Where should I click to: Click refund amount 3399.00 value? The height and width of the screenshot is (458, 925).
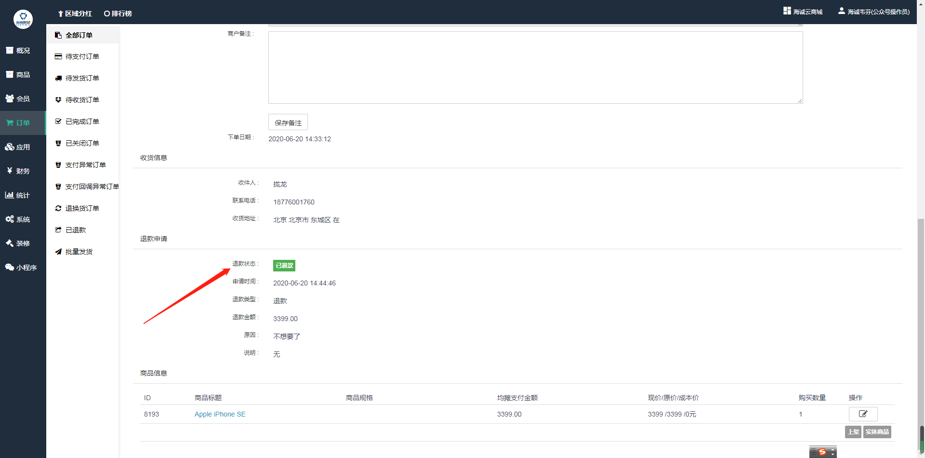coord(285,319)
